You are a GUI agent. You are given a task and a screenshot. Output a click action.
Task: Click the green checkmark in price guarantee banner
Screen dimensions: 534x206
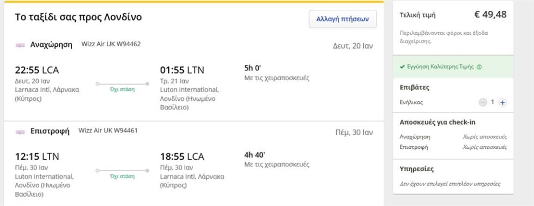point(402,66)
